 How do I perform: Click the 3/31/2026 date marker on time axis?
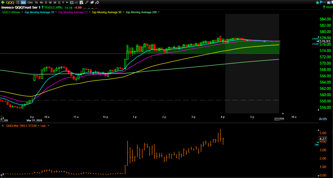pyautogui.click(x=280, y=119)
